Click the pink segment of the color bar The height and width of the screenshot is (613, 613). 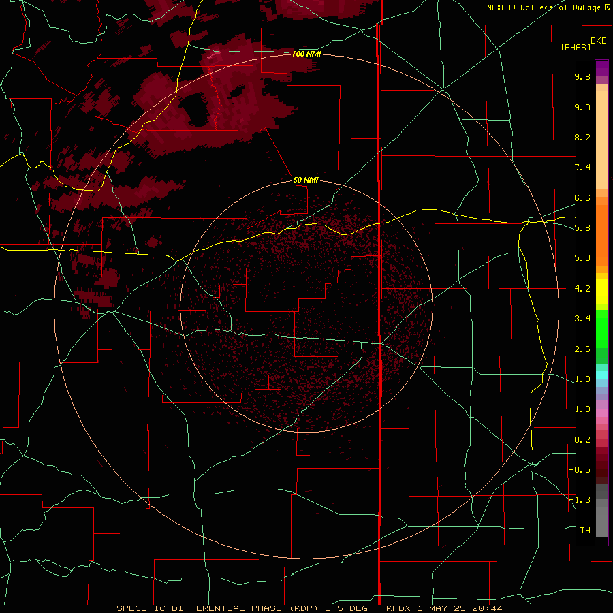click(x=601, y=413)
